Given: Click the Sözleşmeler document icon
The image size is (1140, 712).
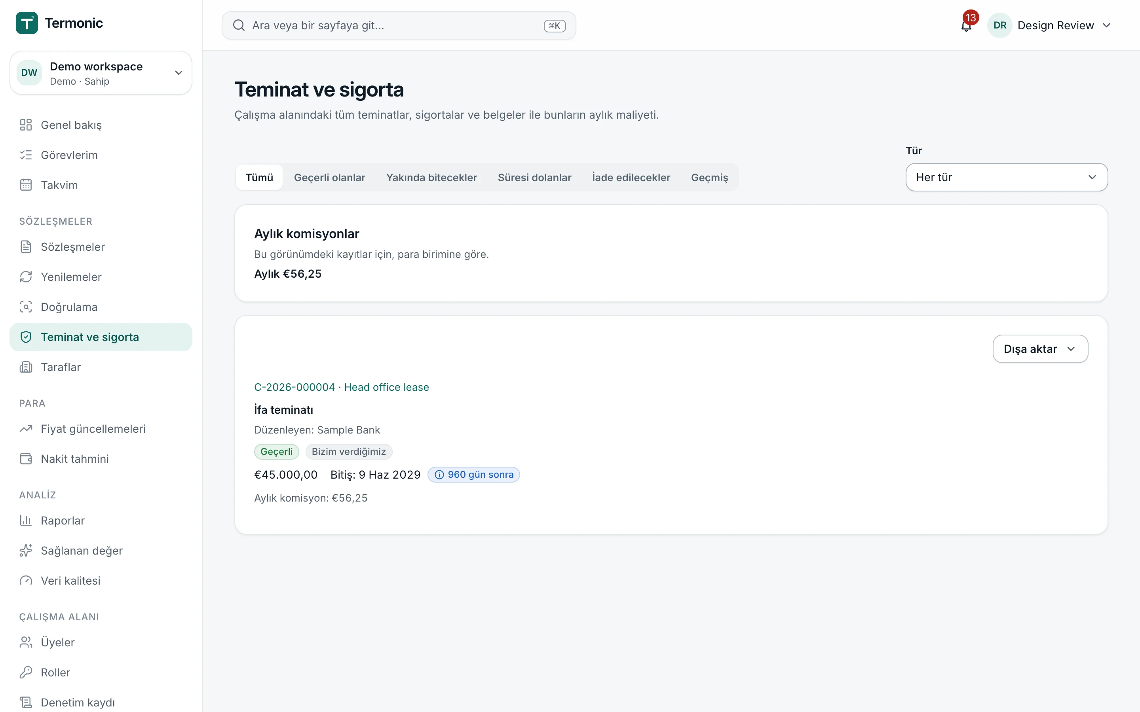Looking at the screenshot, I should [x=26, y=247].
